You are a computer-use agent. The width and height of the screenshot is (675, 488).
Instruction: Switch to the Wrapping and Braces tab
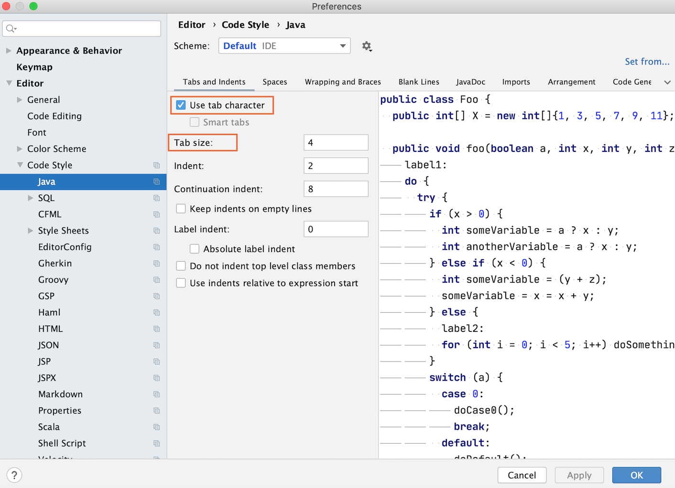(343, 82)
